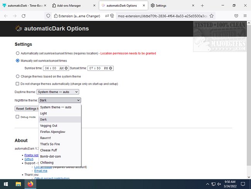Screen dimensions: 251x189
Task: Close the automaticDark Options tab
Action: coord(144,5)
